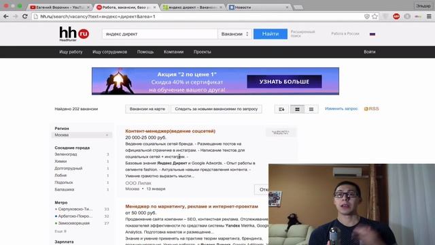Screen dimensions: 435x245
Task: Open the Компании menu item
Action: pyautogui.click(x=174, y=52)
